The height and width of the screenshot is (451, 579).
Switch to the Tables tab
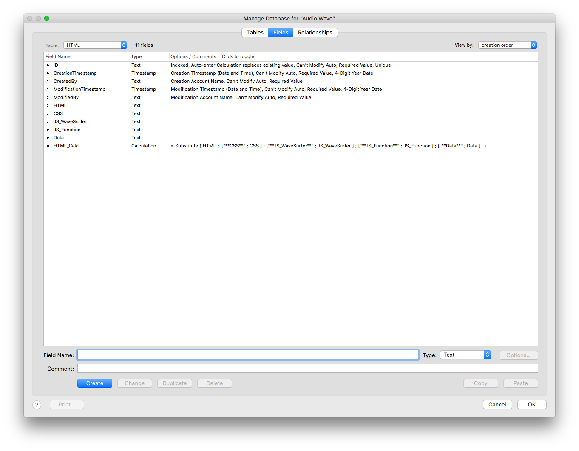(255, 32)
